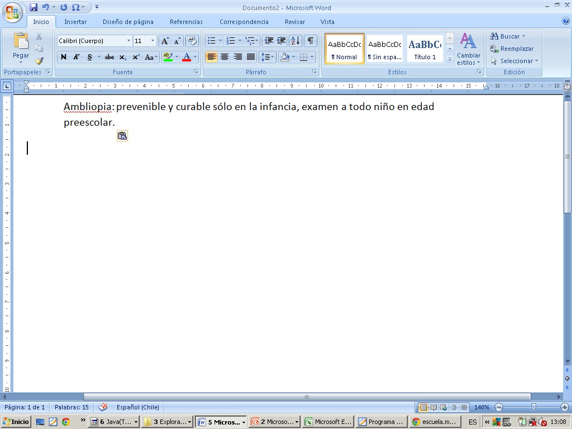
Task: Open the Diseño de página tab
Action: [x=128, y=22]
